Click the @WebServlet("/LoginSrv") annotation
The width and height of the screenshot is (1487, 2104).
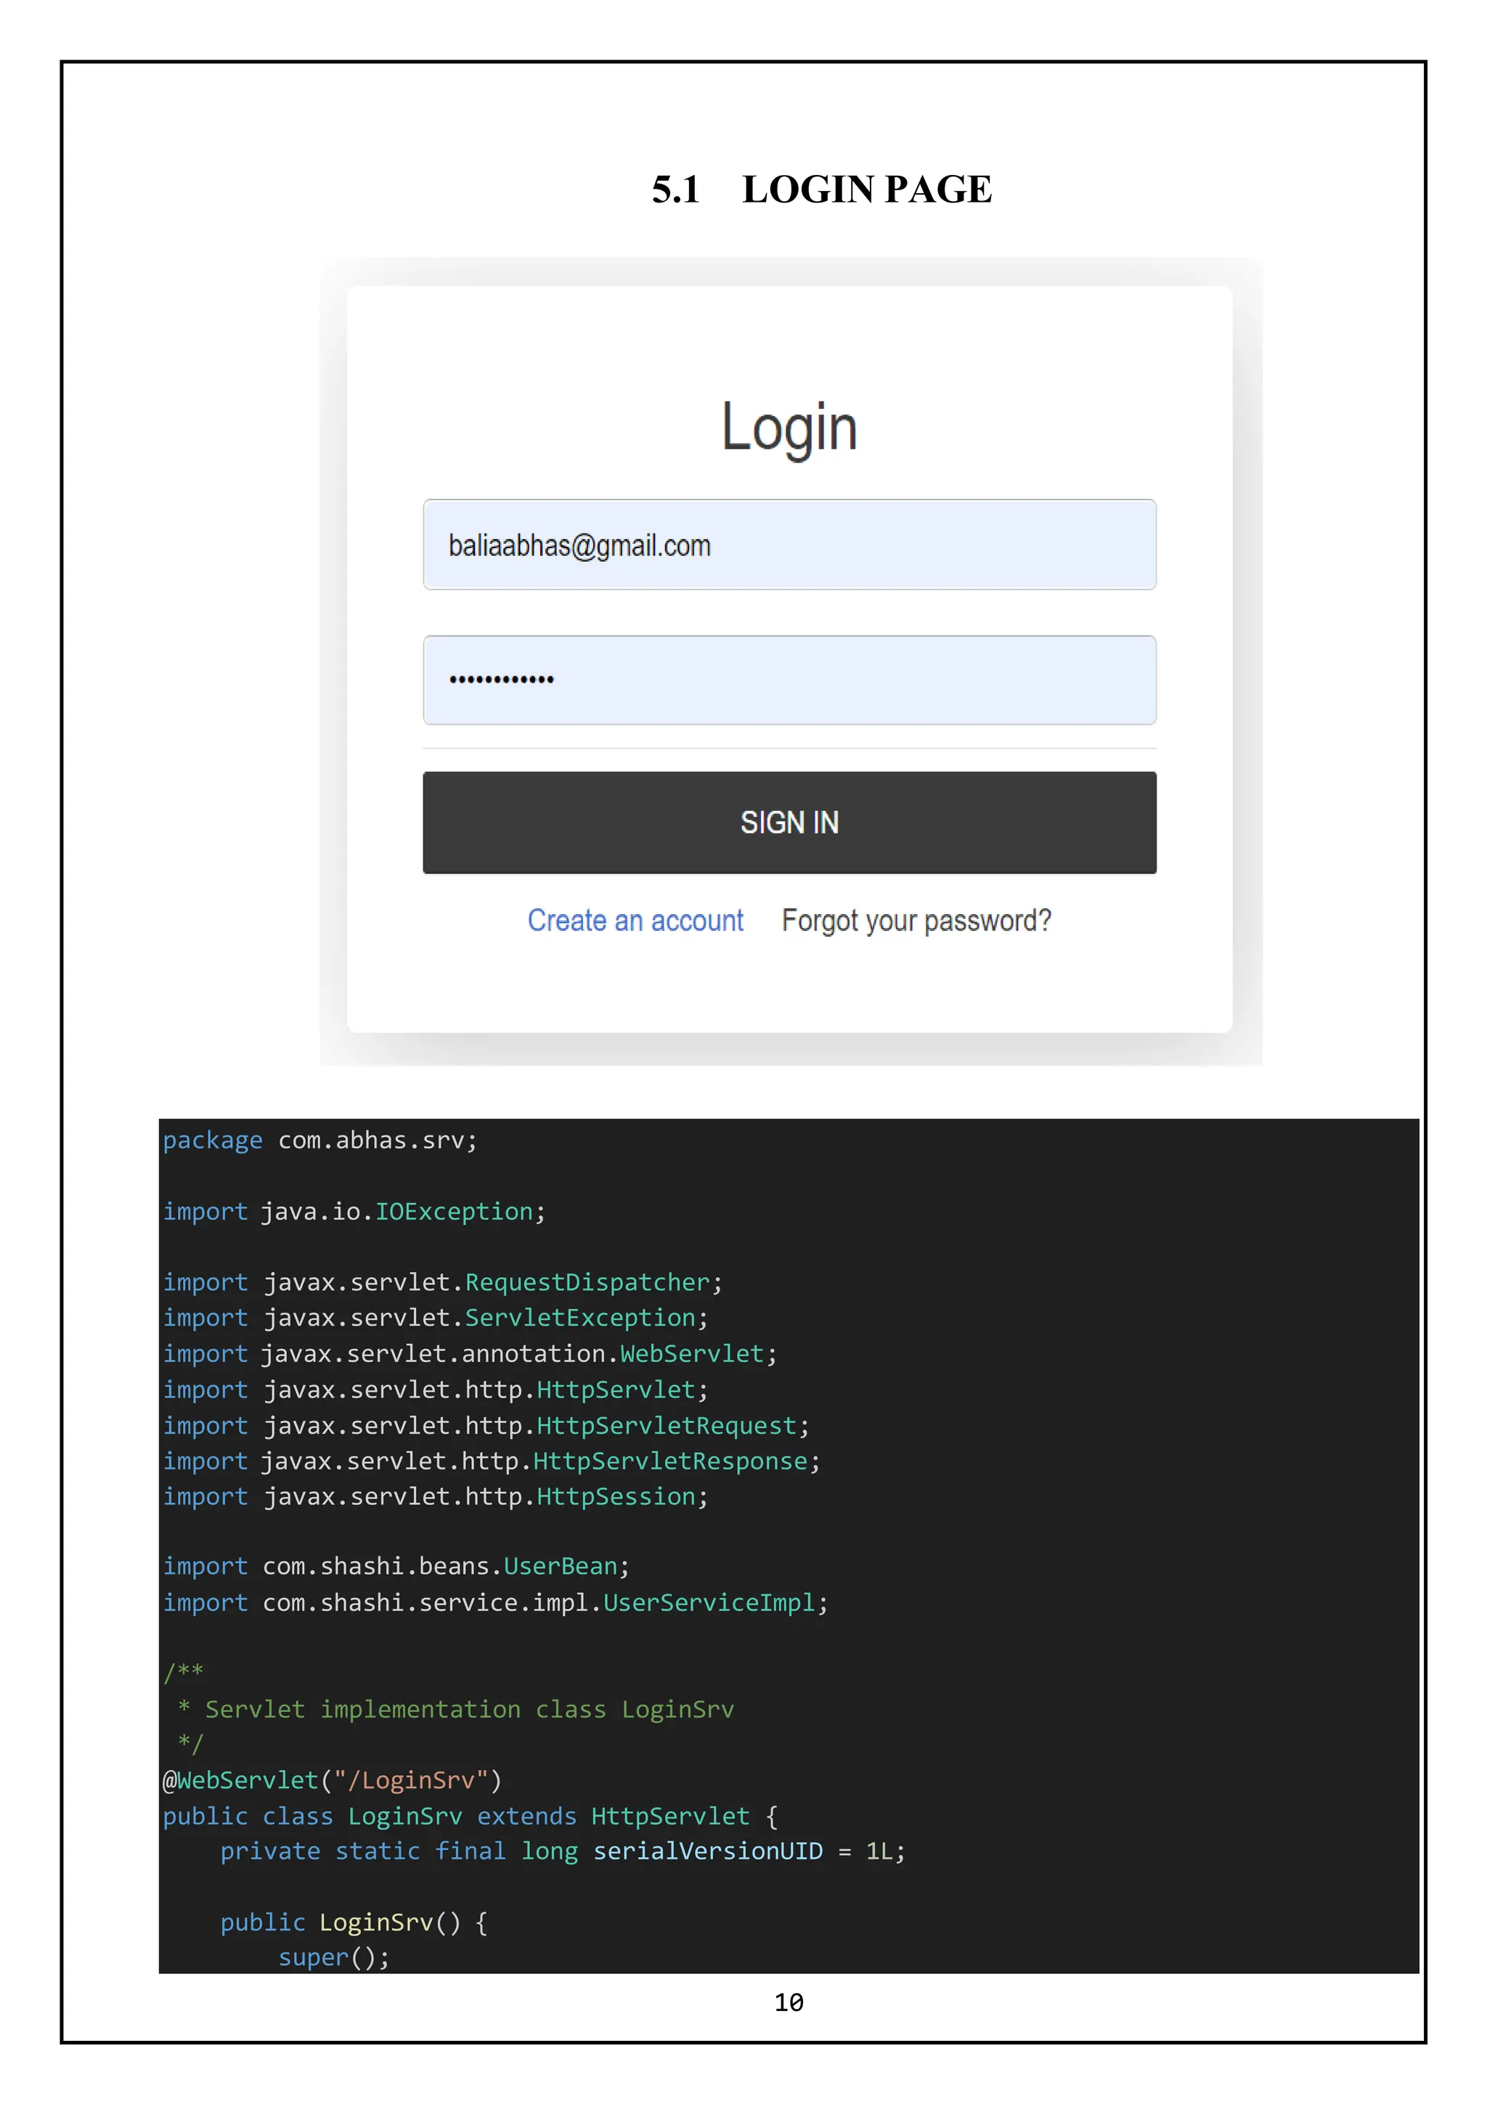coord(333,1780)
